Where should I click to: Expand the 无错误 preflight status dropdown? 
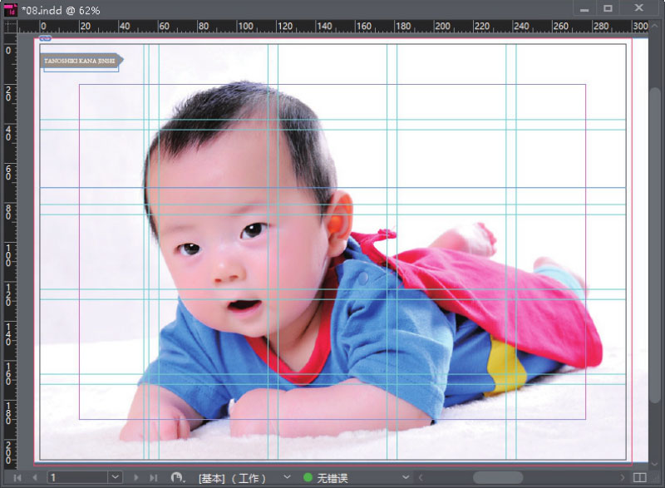coord(406,478)
